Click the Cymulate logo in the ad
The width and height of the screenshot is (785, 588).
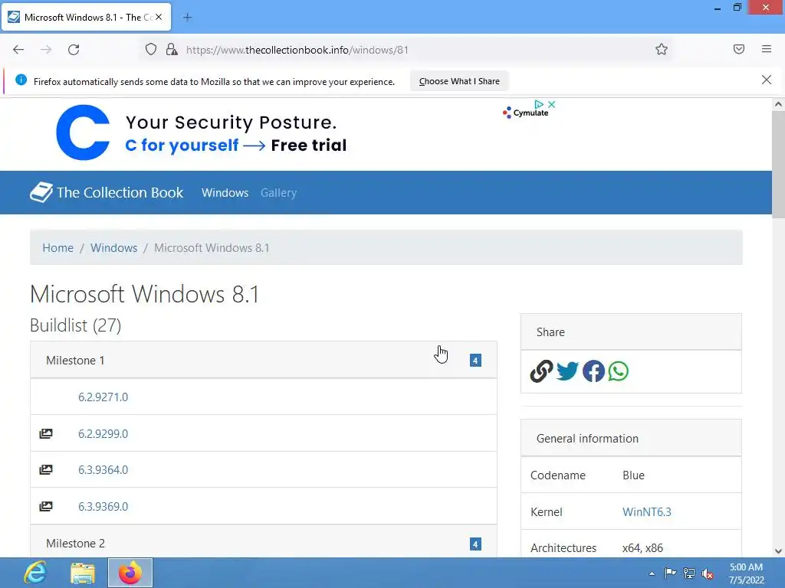point(526,113)
